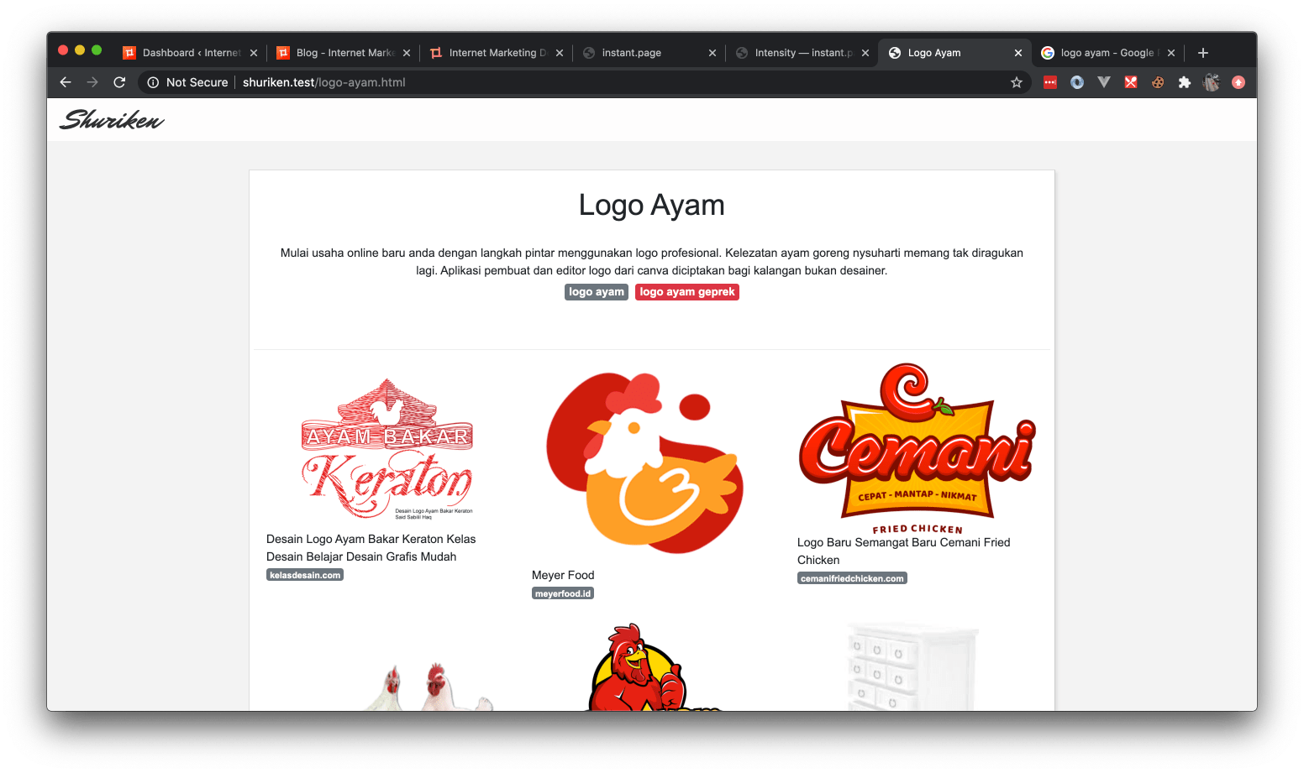Open the Not Secure site info icon
Viewport: 1304px width, 773px height.
153,82
